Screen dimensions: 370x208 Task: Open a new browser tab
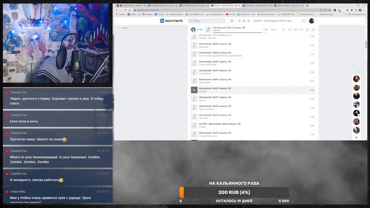[307, 5]
